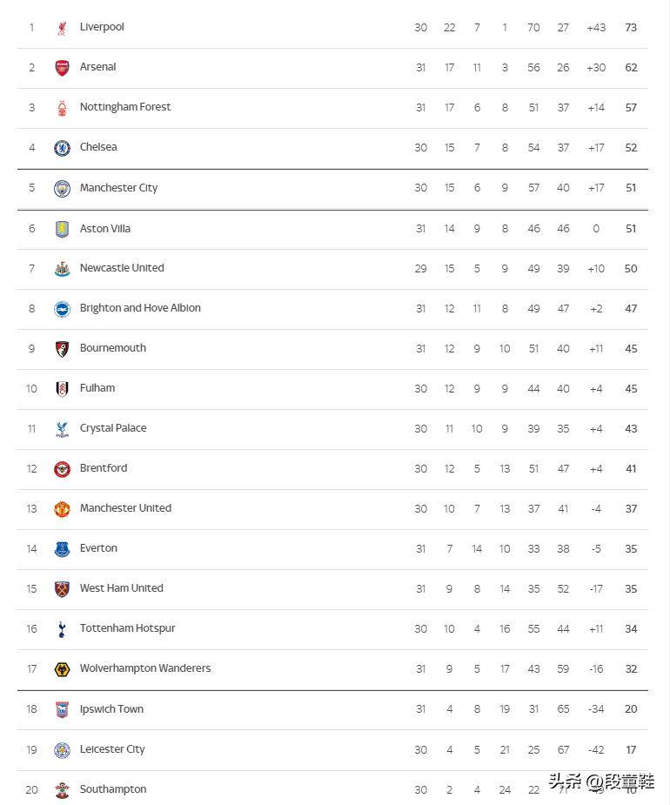Select the Nottingham Forest crest icon

coord(62,108)
